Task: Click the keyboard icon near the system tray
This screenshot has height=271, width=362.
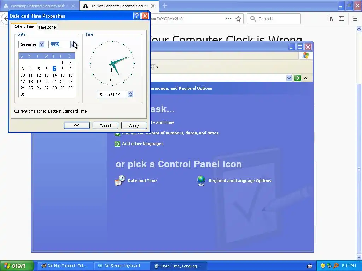Action: click(310, 266)
